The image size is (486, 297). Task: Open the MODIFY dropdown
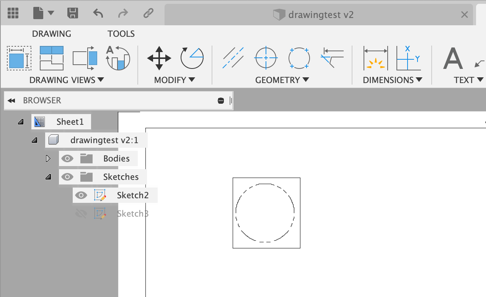pyautogui.click(x=175, y=80)
